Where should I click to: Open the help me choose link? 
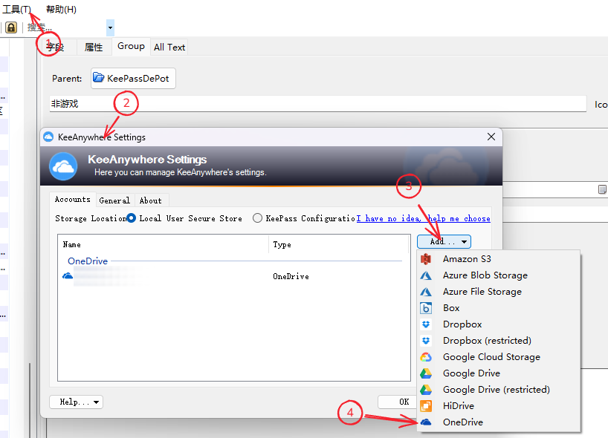[x=424, y=218]
